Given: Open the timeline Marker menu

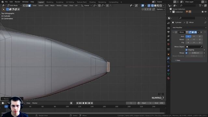Looking at the screenshot, I should (35, 103).
